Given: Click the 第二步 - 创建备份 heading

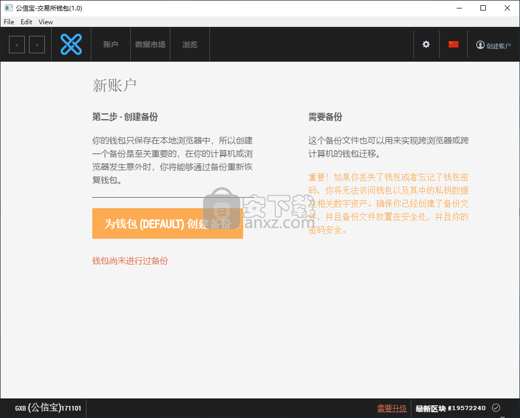Looking at the screenshot, I should 125,116.
